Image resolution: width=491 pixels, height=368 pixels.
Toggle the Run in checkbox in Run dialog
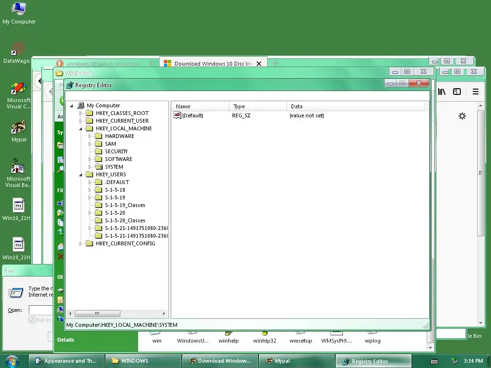point(32,320)
